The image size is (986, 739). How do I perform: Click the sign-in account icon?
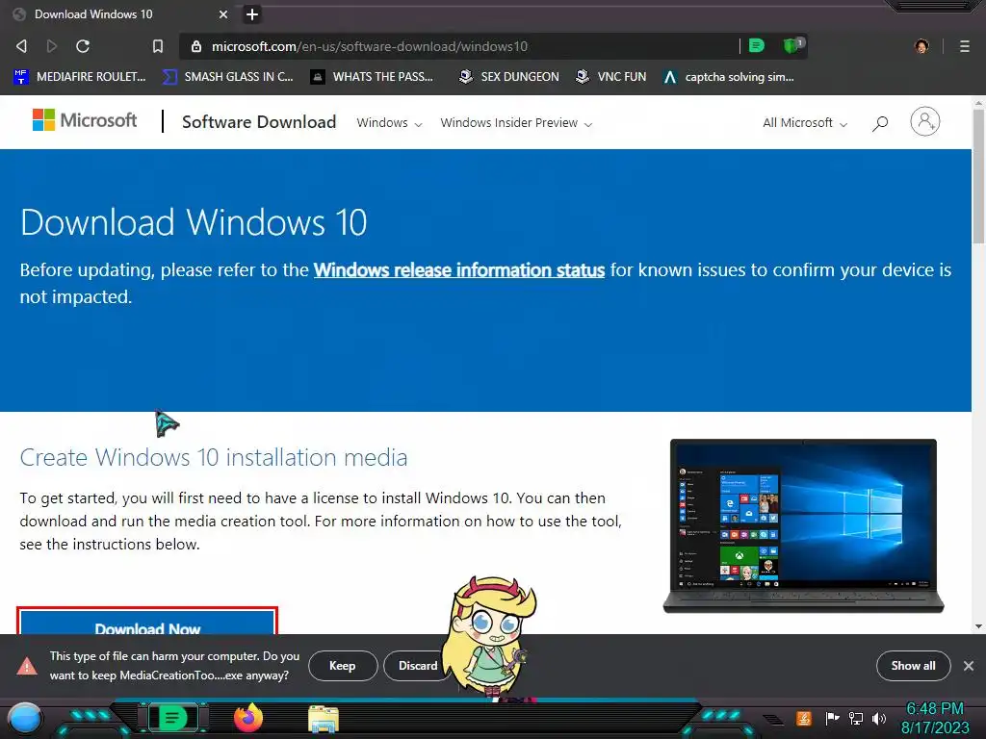[925, 121]
